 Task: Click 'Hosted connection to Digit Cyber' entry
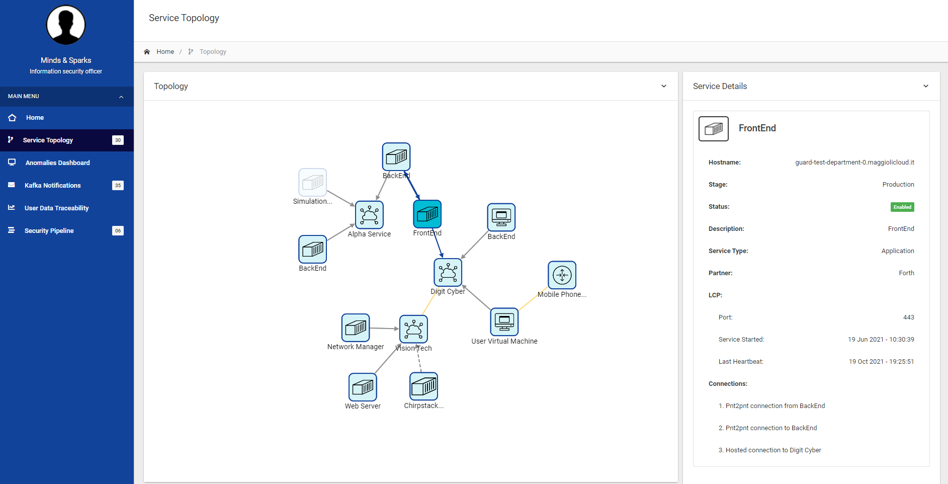coord(773,450)
